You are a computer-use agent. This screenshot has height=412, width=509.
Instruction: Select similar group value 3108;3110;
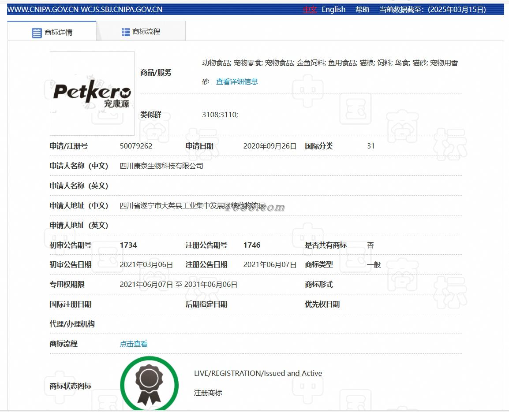pos(220,115)
